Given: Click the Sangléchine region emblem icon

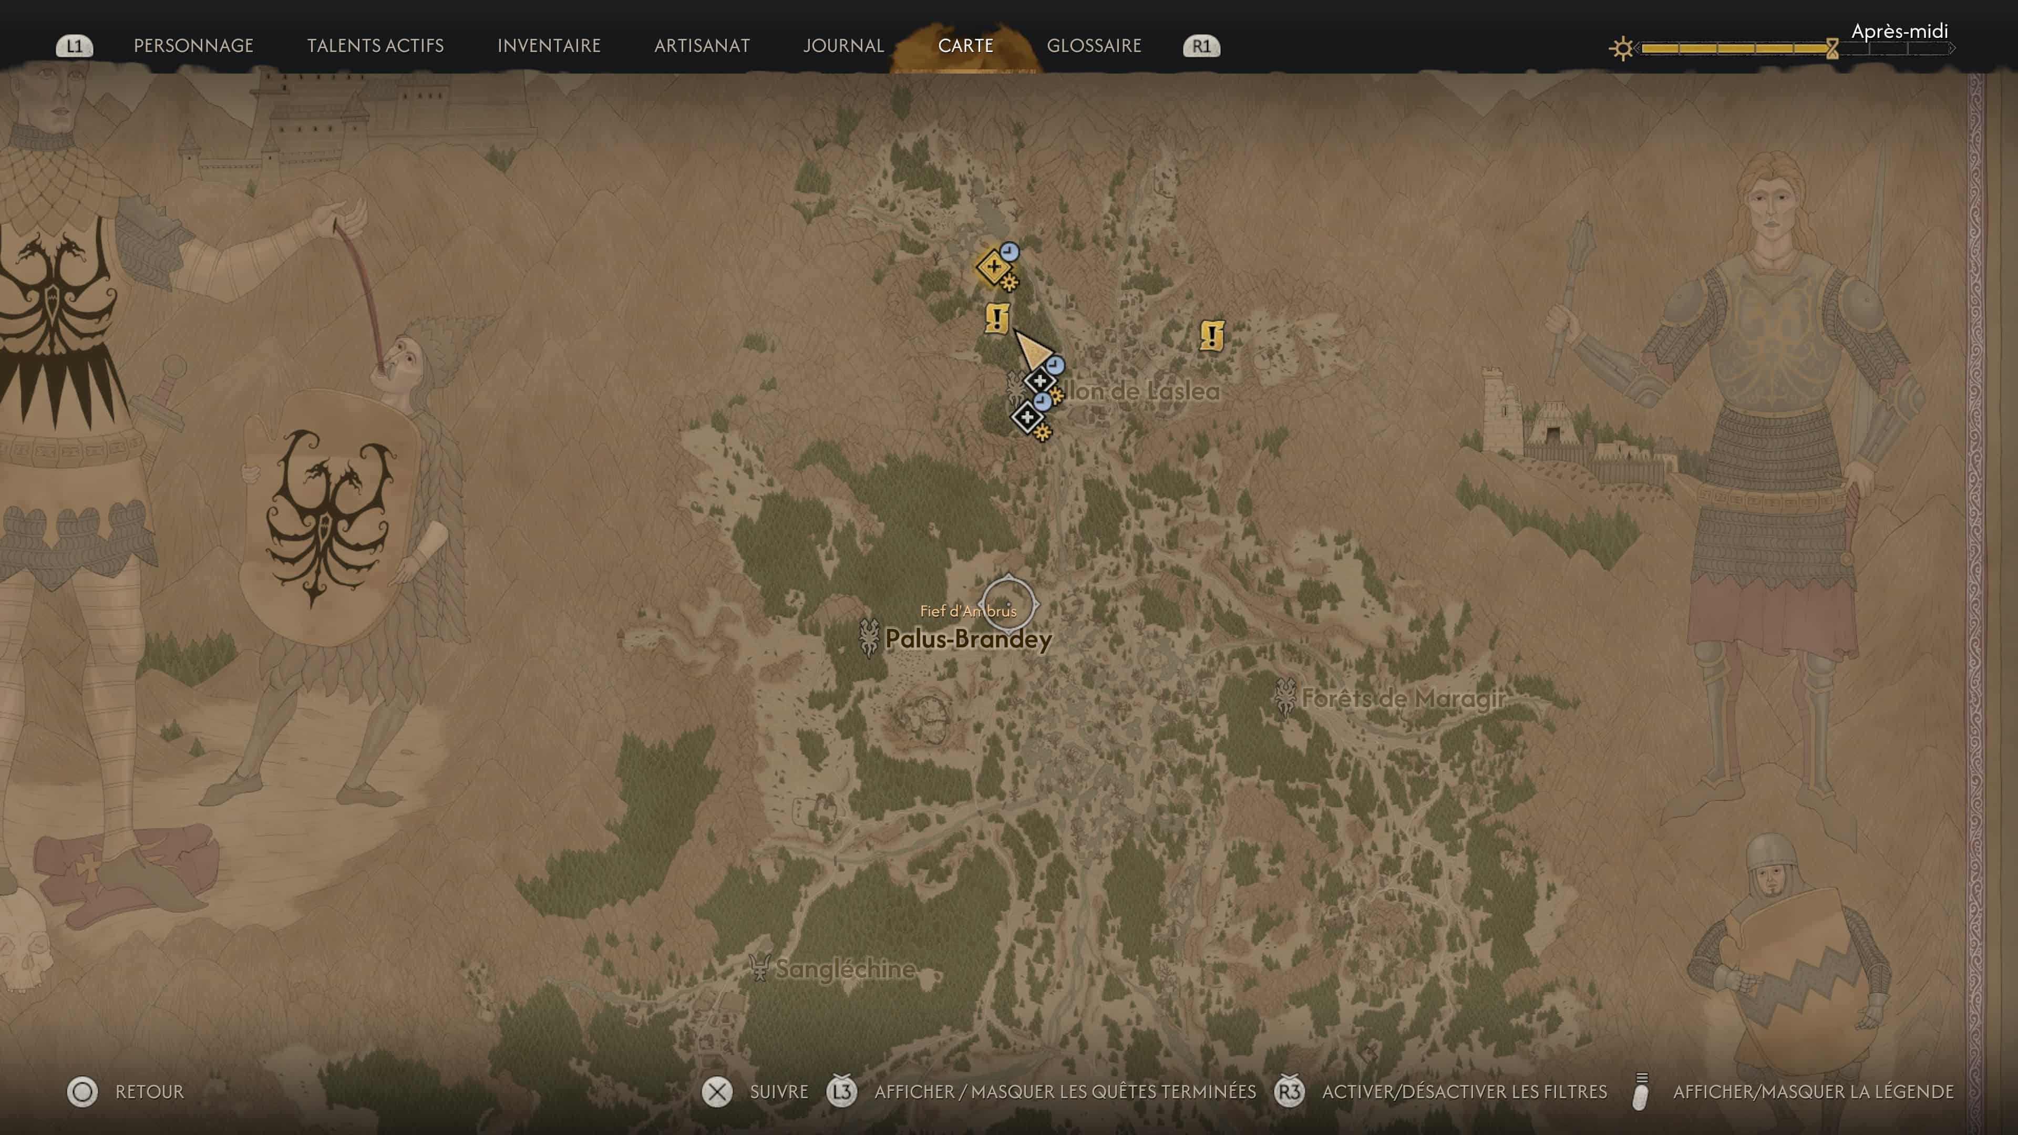Looking at the screenshot, I should pyautogui.click(x=759, y=968).
